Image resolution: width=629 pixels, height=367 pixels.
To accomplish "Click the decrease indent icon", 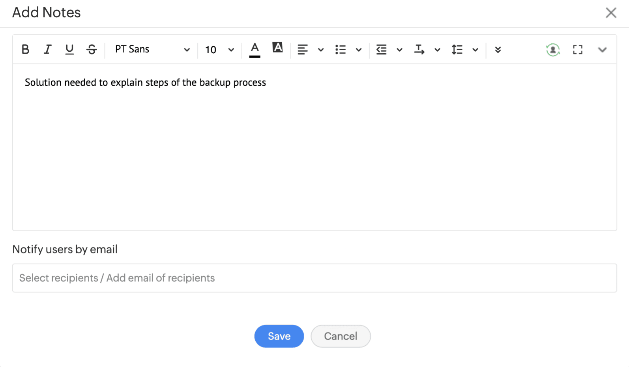I will coord(381,50).
